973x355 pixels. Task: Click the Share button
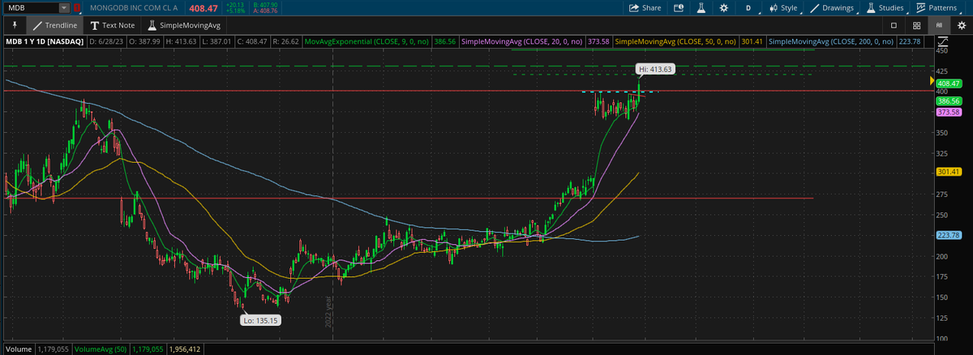pyautogui.click(x=645, y=7)
